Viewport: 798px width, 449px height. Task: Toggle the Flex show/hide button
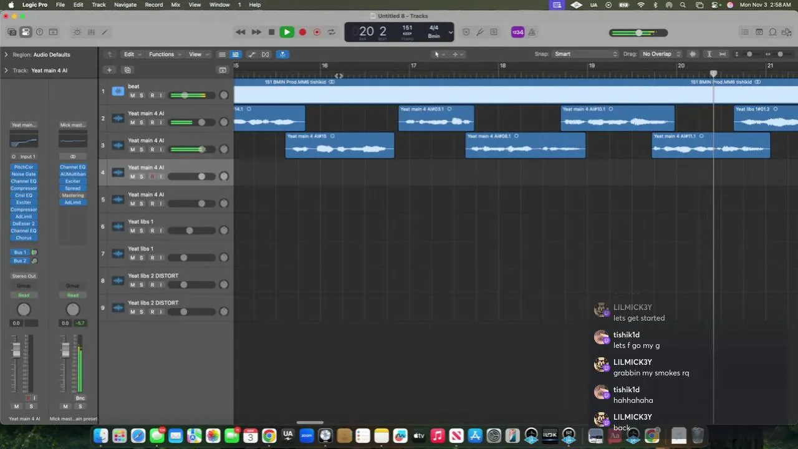[266, 54]
